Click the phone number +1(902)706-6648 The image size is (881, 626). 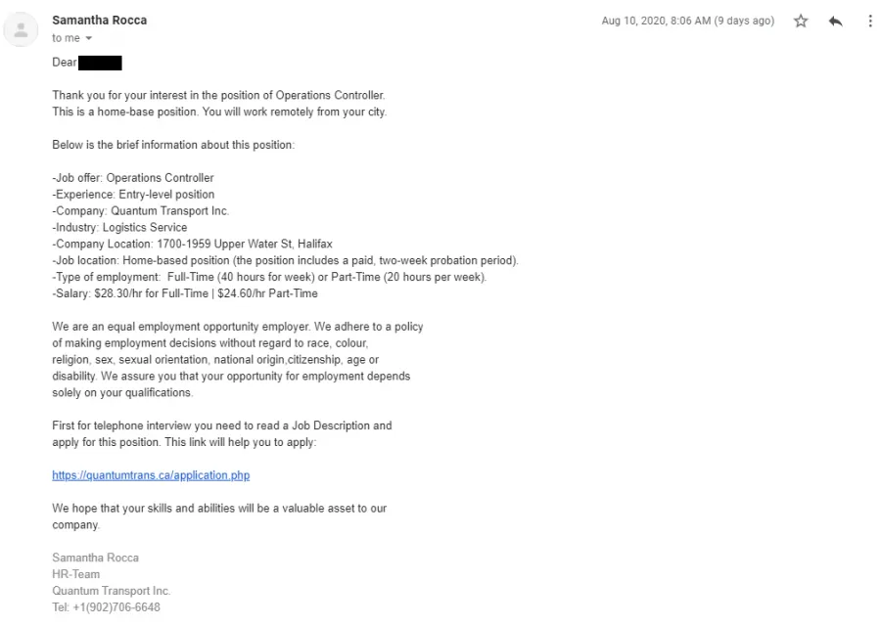click(x=116, y=606)
